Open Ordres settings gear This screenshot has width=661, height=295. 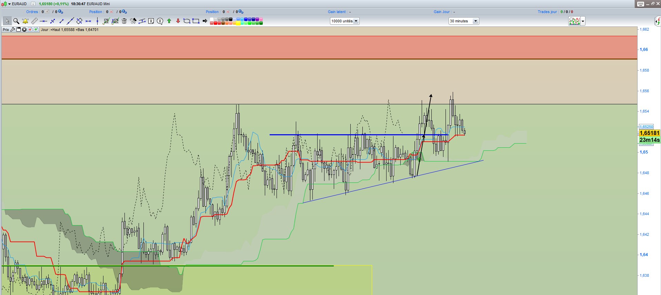click(60, 12)
